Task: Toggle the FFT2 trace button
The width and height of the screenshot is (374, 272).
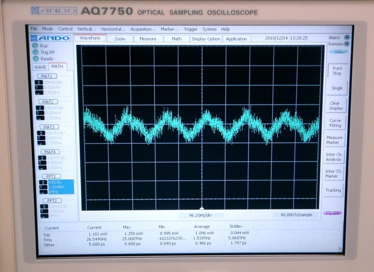Action: click(52, 201)
